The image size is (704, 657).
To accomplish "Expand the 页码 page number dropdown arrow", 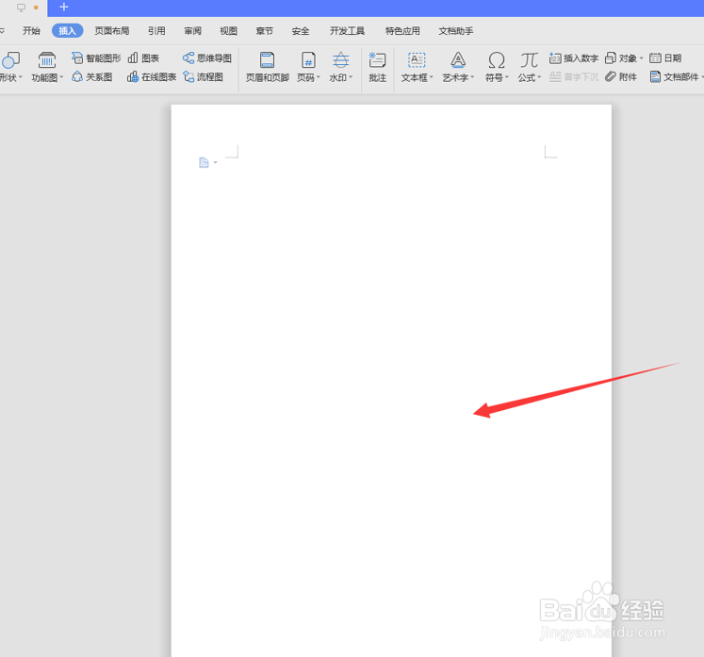I will point(319,77).
